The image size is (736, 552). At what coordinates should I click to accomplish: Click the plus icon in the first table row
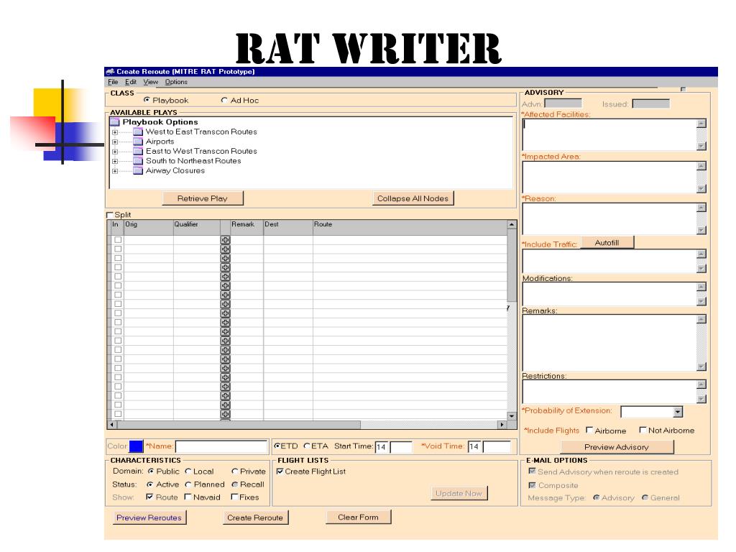tap(225, 240)
